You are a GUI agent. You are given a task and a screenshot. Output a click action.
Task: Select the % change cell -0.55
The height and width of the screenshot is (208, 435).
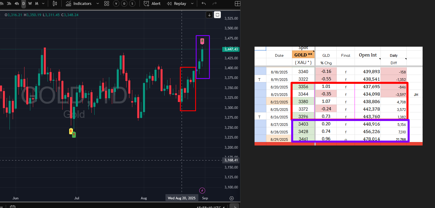326,79
